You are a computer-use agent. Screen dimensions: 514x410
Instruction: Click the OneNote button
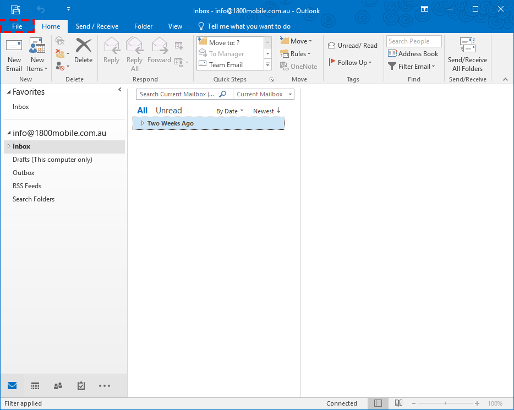299,66
